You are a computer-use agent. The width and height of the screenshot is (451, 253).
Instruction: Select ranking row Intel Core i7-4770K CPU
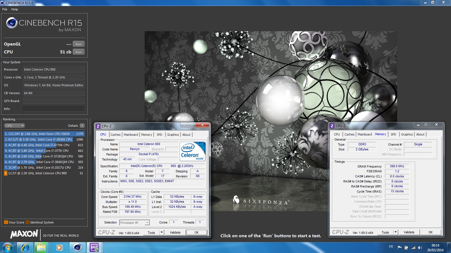pyautogui.click(x=44, y=145)
